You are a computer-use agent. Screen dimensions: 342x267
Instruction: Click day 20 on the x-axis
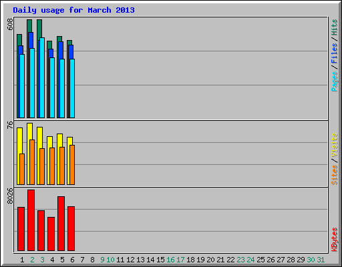pos(210,260)
